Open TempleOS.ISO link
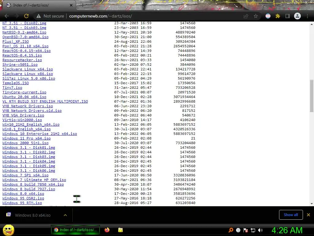314x236 pixels. (x=16, y=83)
